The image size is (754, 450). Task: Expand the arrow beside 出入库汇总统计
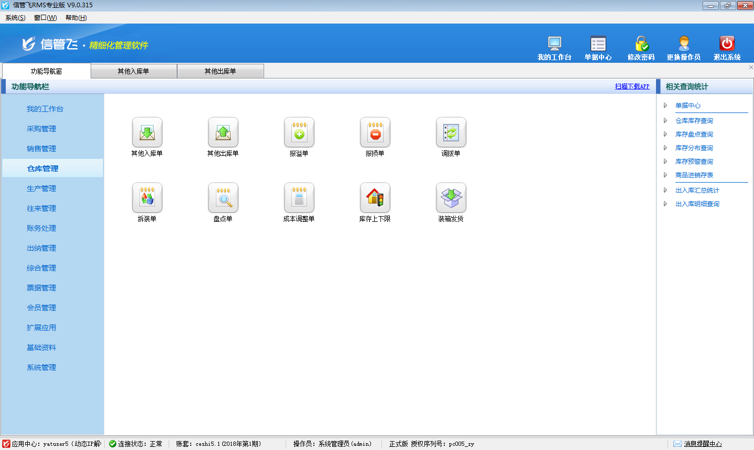(665, 190)
